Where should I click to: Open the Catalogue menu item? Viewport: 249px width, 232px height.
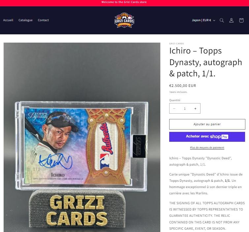(x=25, y=20)
